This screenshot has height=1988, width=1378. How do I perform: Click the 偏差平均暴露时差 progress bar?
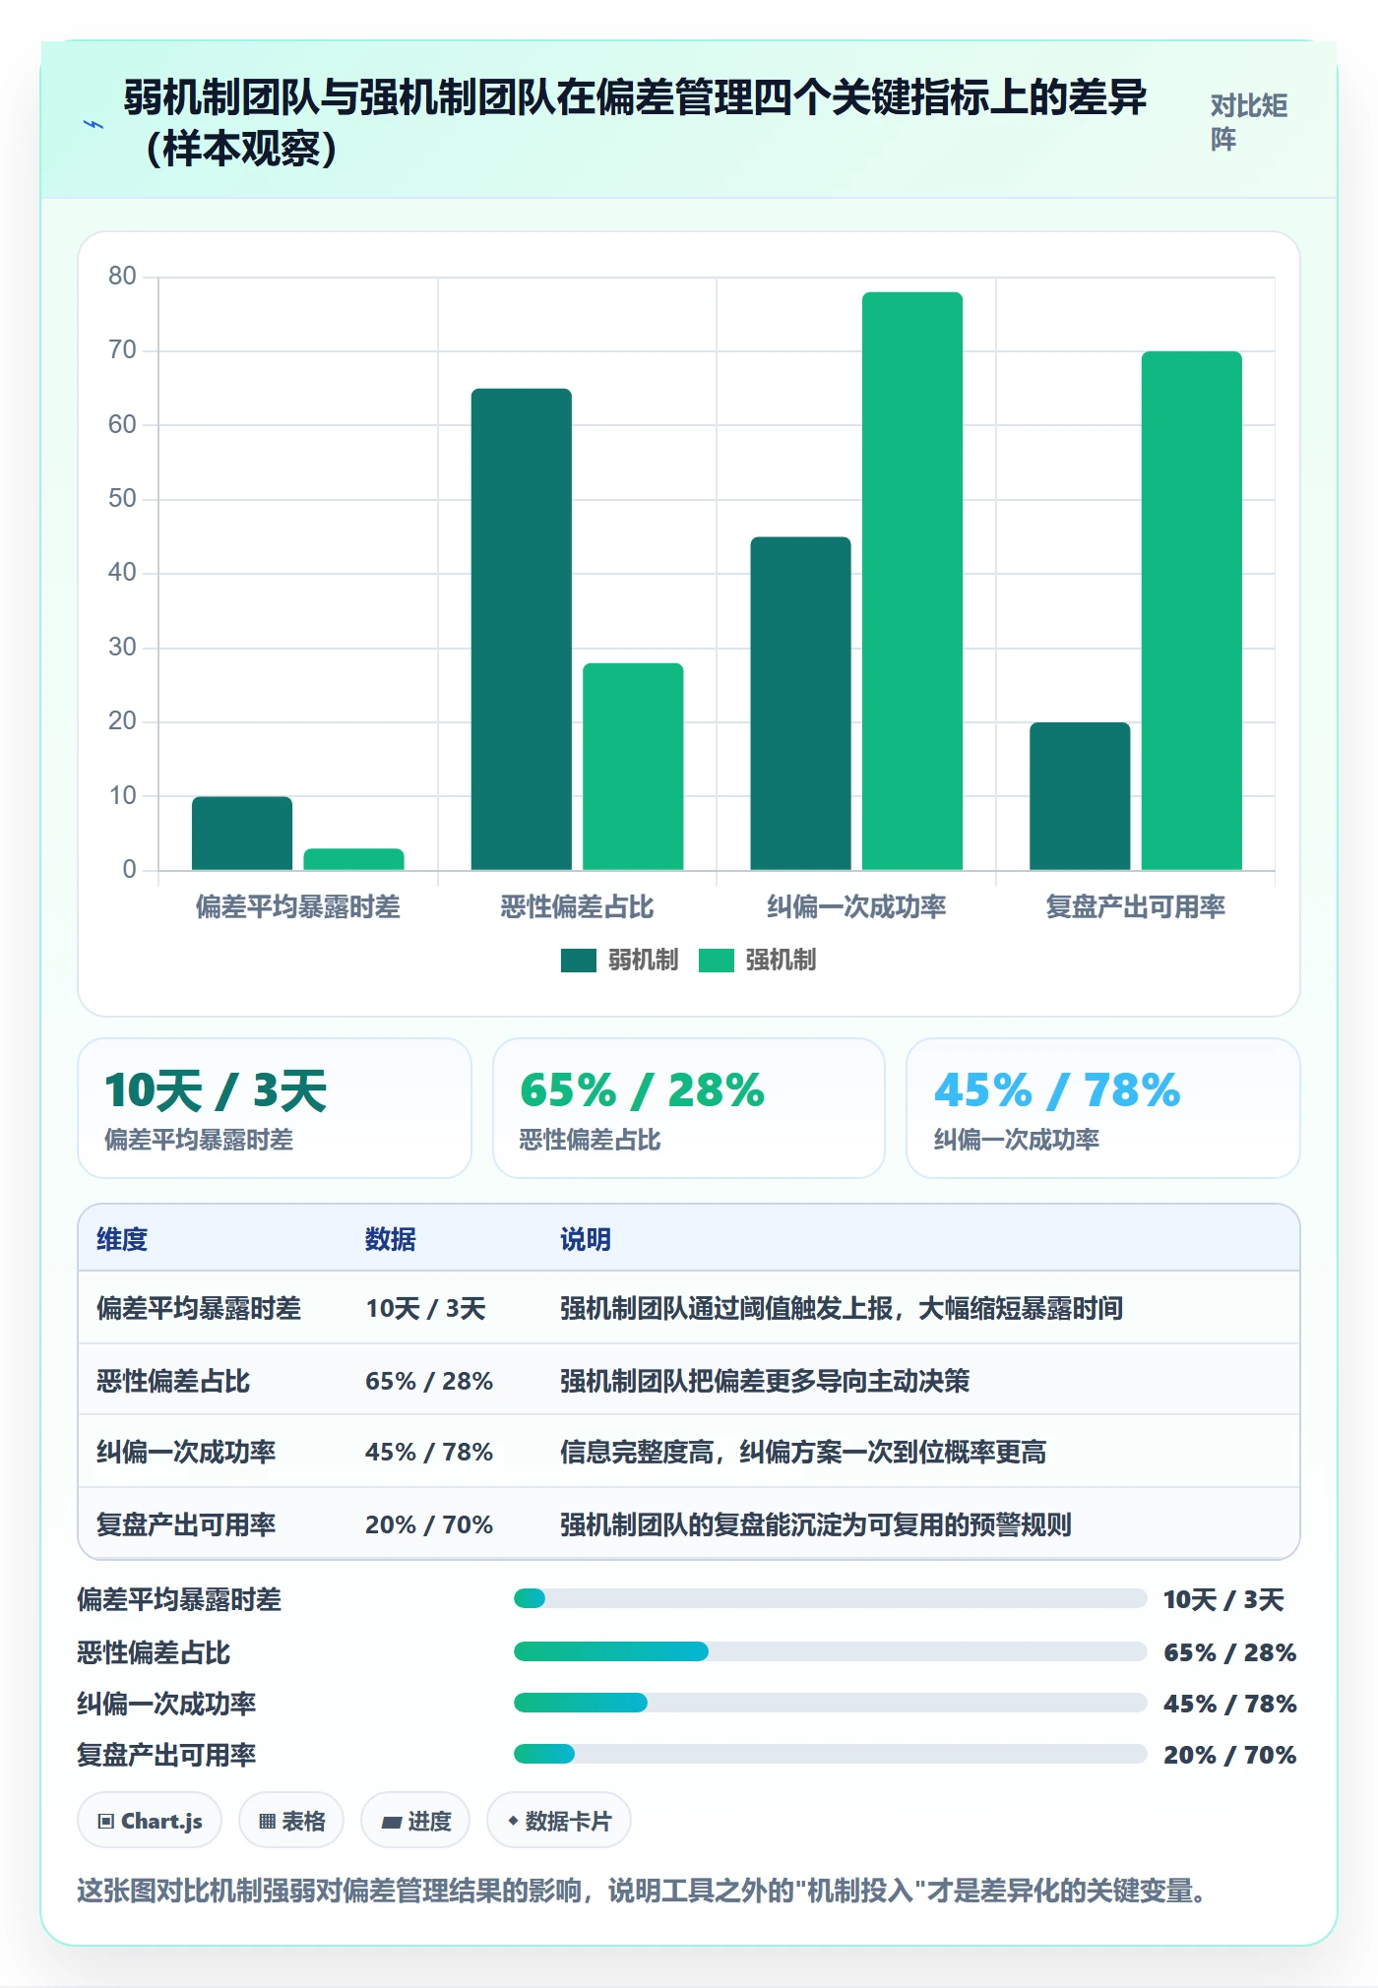[x=830, y=1598]
